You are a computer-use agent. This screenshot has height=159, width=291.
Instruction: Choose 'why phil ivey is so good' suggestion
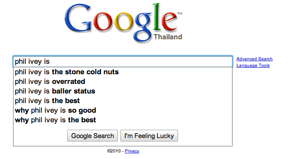point(123,111)
